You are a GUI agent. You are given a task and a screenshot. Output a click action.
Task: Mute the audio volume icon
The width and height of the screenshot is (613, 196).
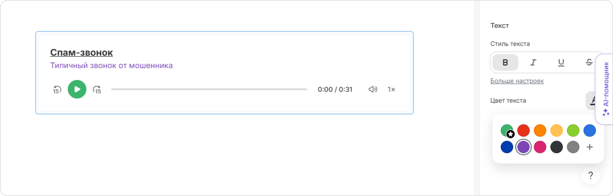pos(373,89)
